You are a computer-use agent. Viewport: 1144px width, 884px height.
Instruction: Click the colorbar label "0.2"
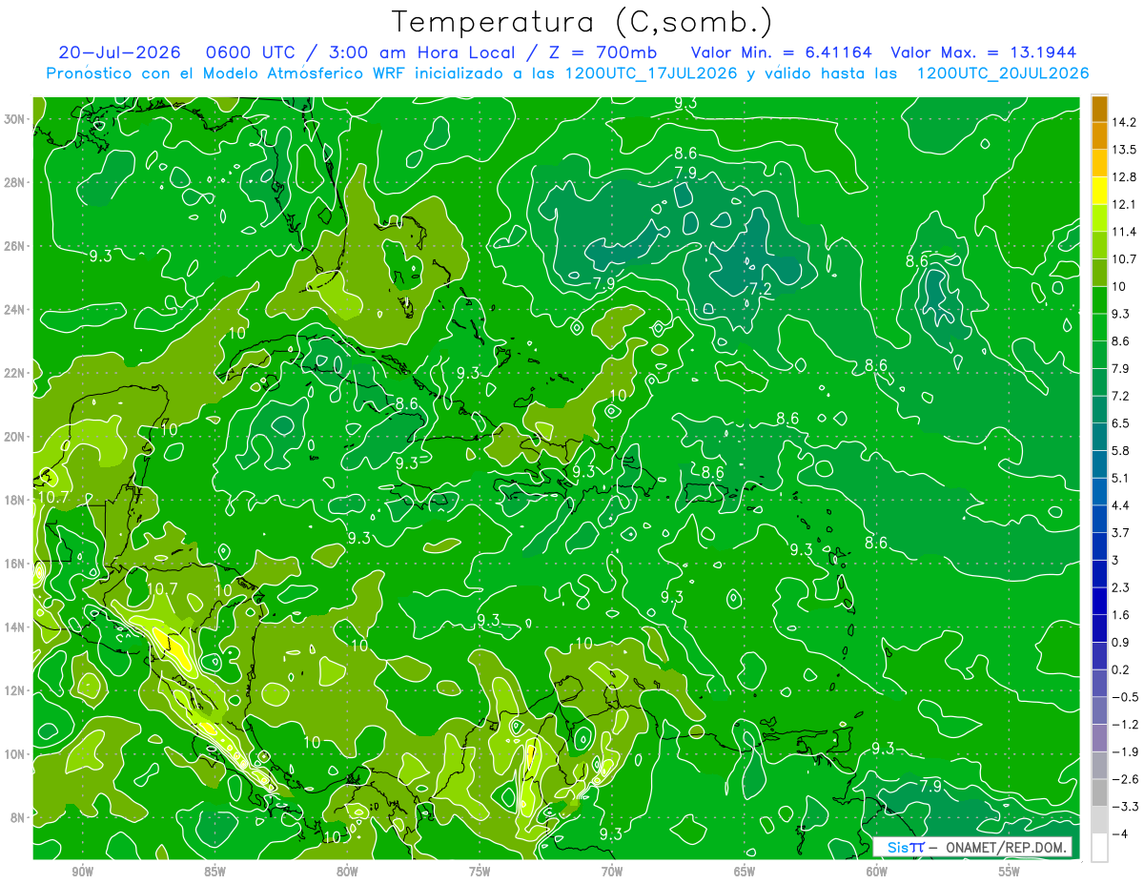click(x=1121, y=669)
